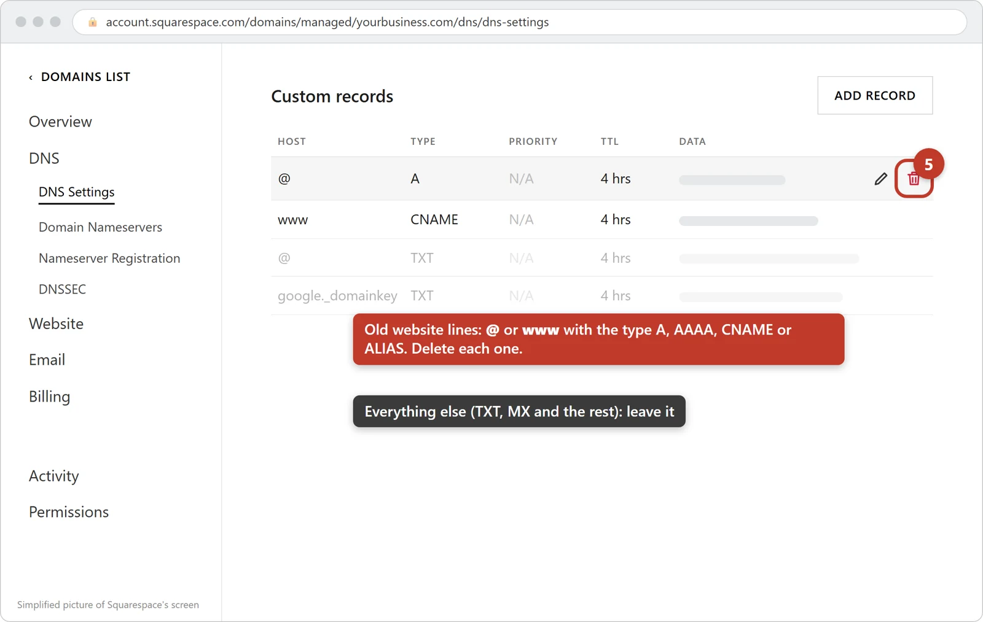Viewport: 983px width, 622px height.
Task: Open Overview in the sidebar
Action: pos(60,122)
